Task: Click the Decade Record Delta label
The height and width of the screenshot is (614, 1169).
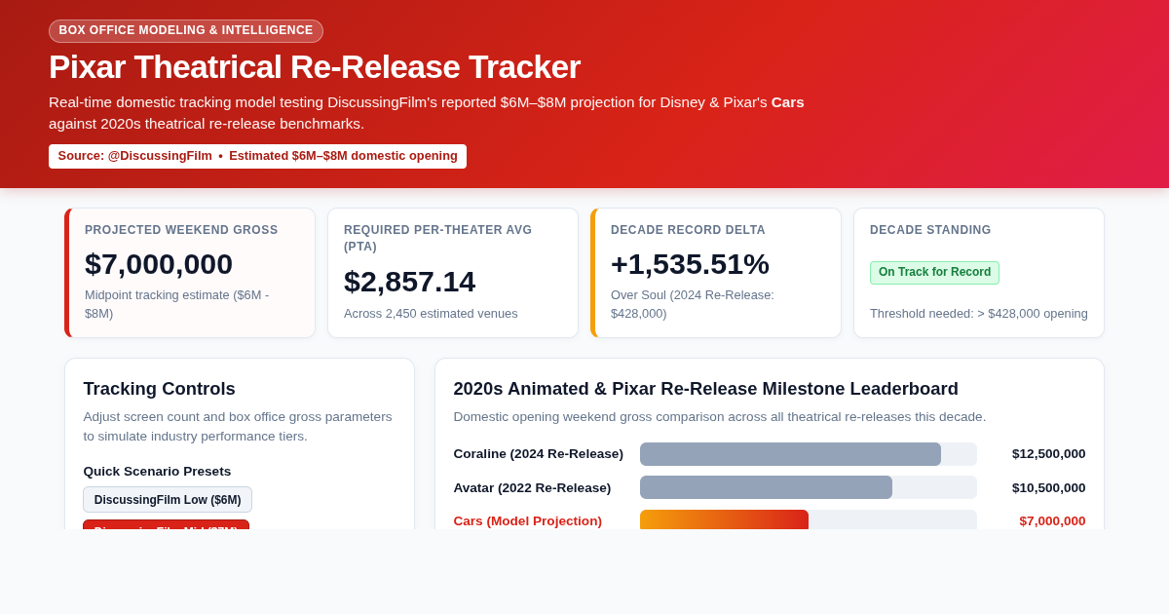Action: 688,230
